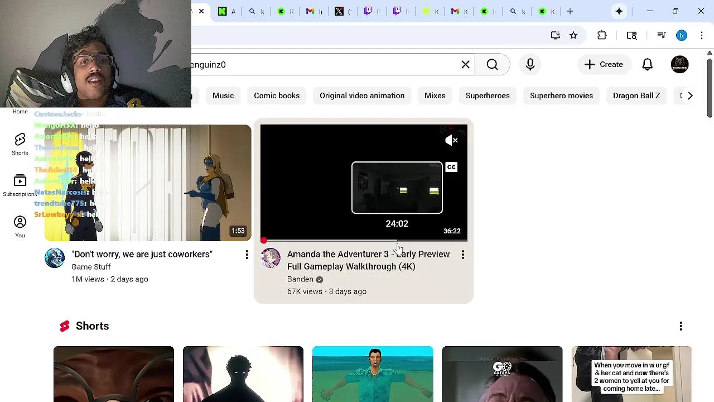Open the "Don't worry, we are just coworkers" title
This screenshot has width=714, height=402.
pyautogui.click(x=142, y=254)
